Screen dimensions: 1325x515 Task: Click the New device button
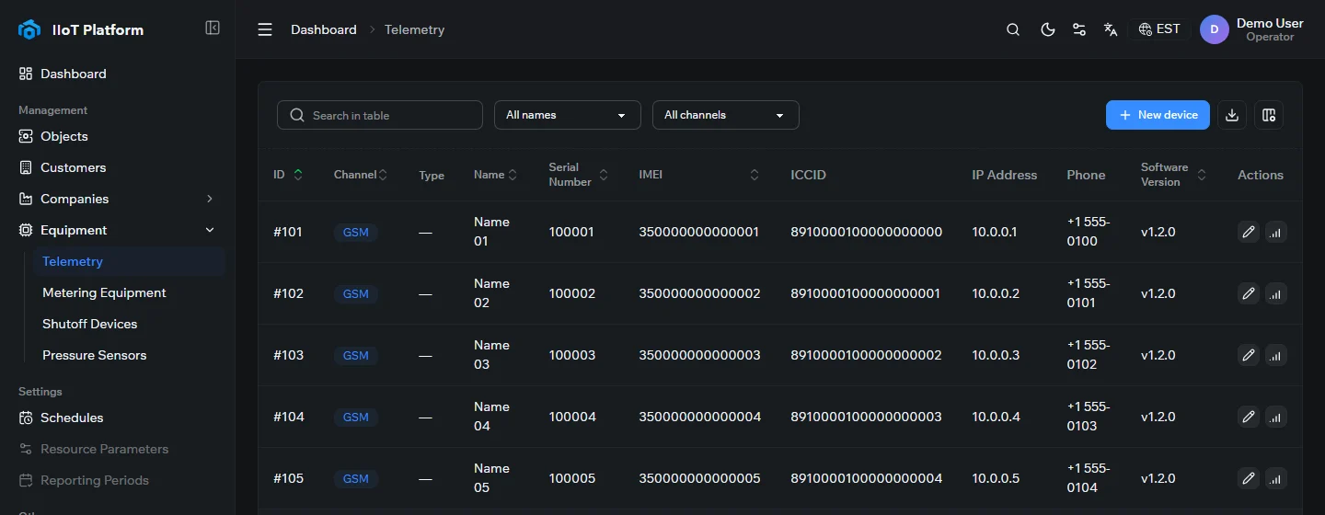[x=1158, y=115]
